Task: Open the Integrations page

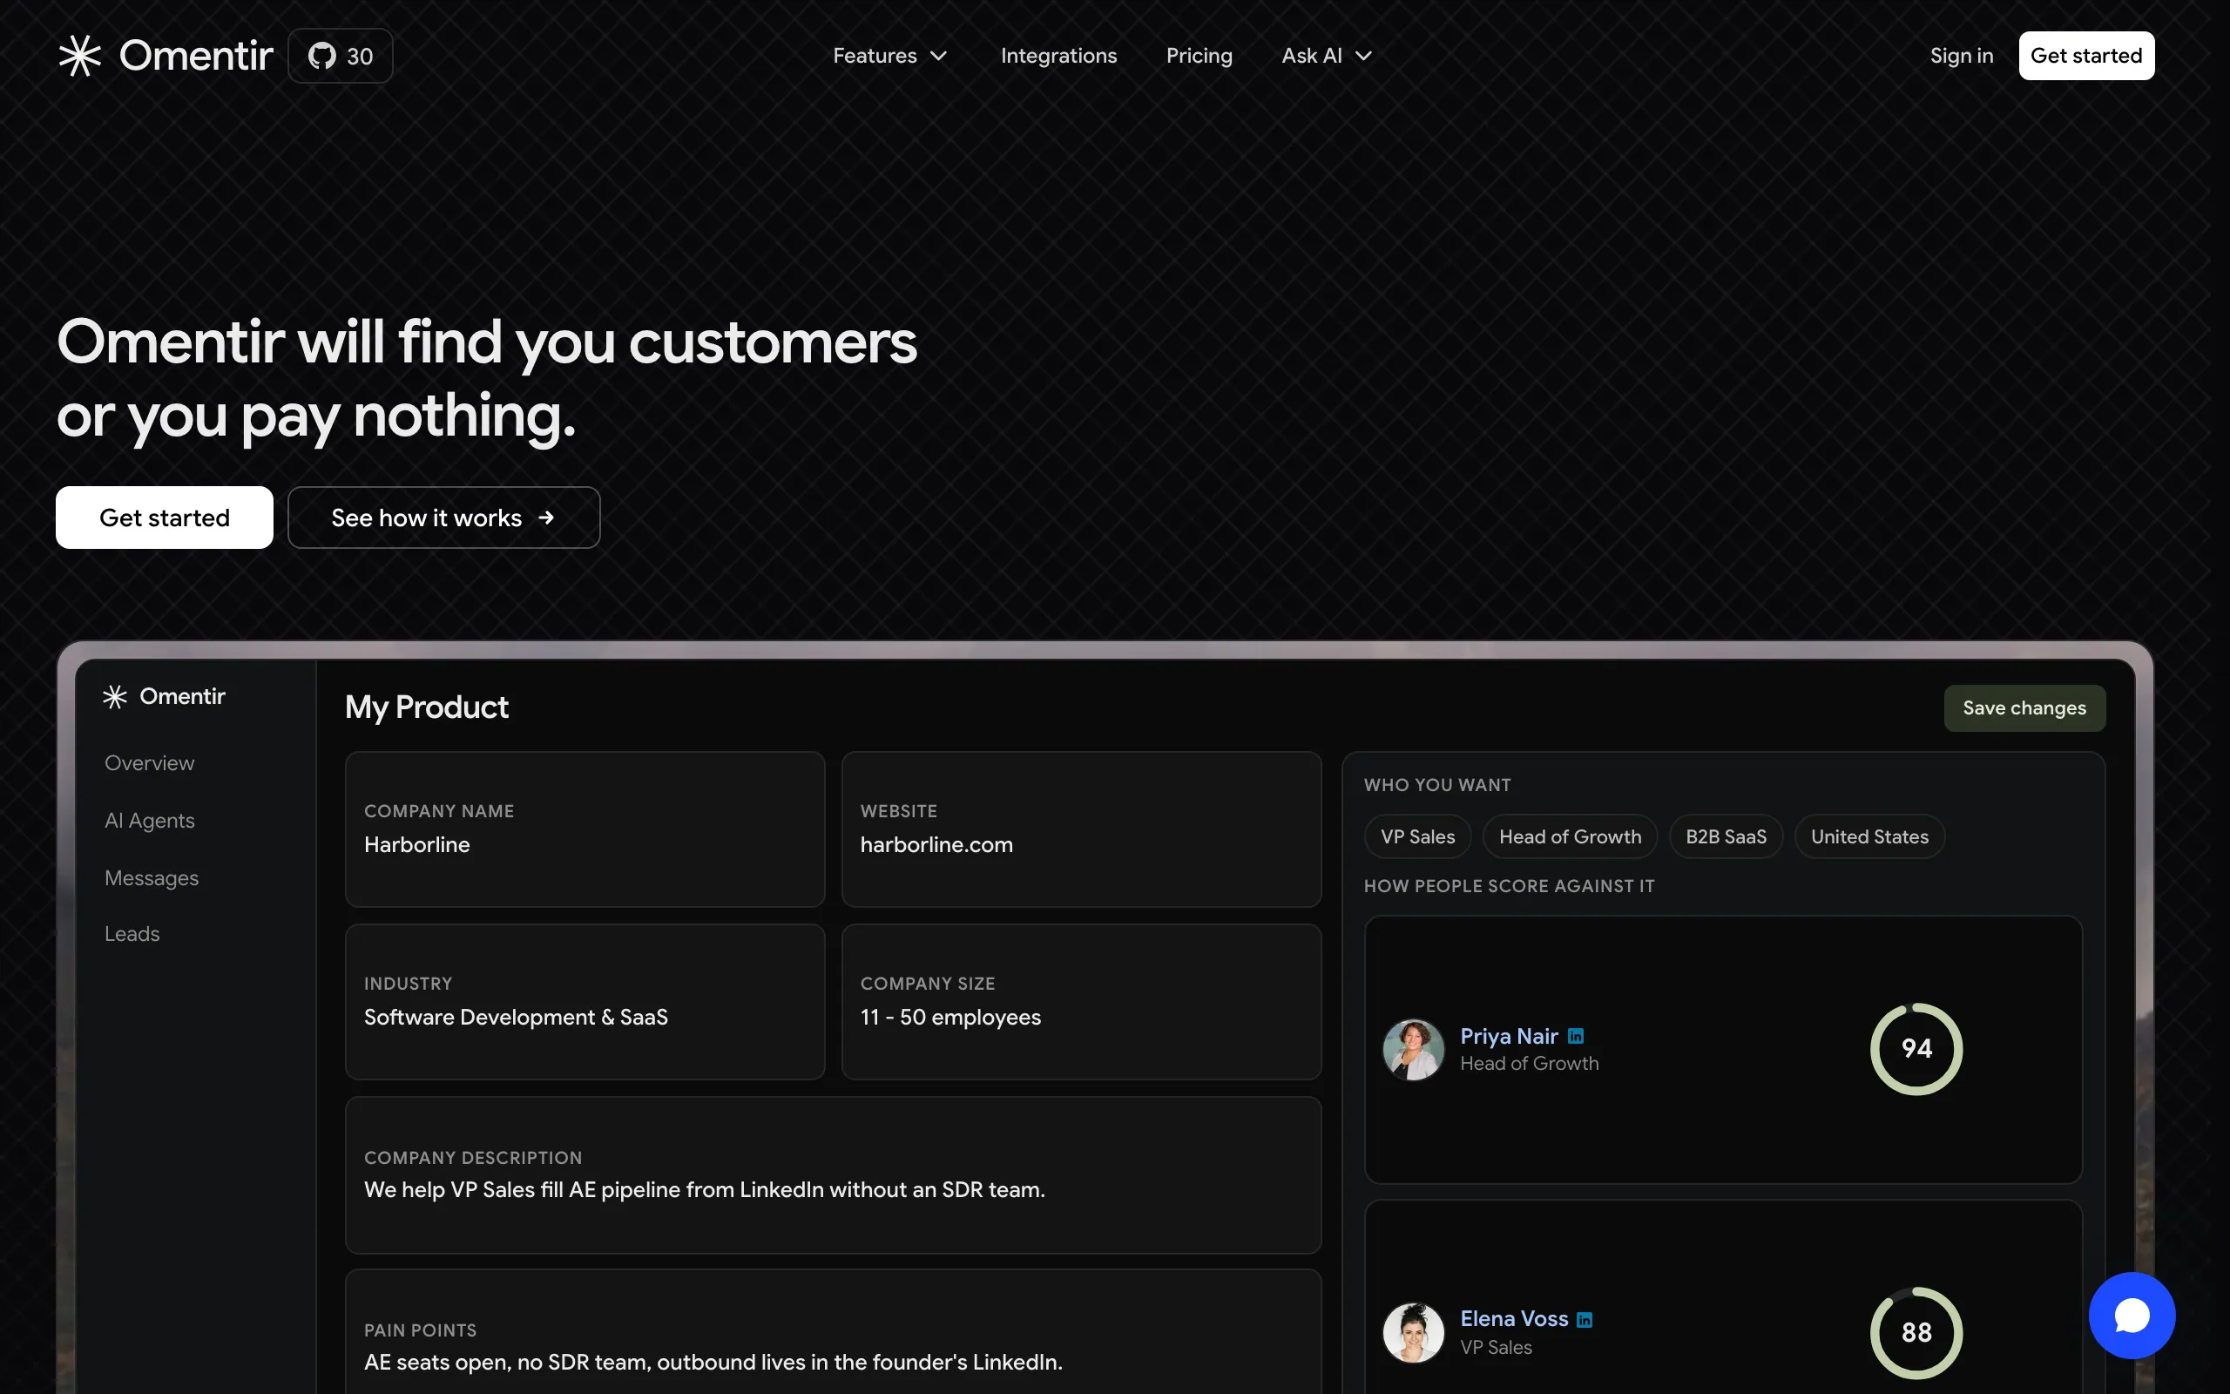Action: coord(1058,55)
